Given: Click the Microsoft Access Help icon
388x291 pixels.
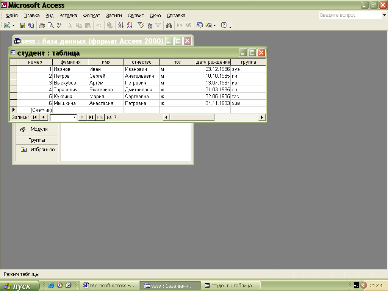Looking at the screenshot, I should click(224, 25).
